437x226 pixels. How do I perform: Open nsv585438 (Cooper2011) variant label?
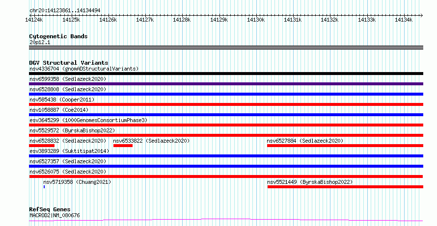[62, 100]
